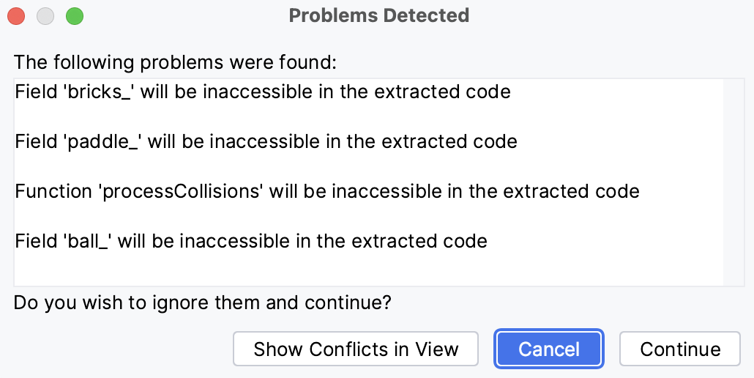
Task: Click the 'Do you wish to ignore' question text
Action: 202,302
